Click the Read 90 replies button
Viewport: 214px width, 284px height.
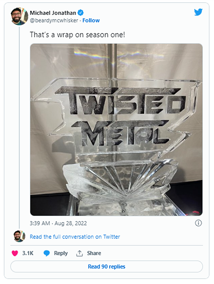point(106,267)
